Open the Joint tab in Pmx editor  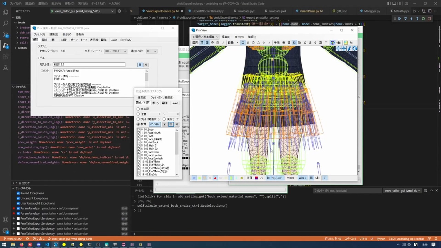(114, 40)
